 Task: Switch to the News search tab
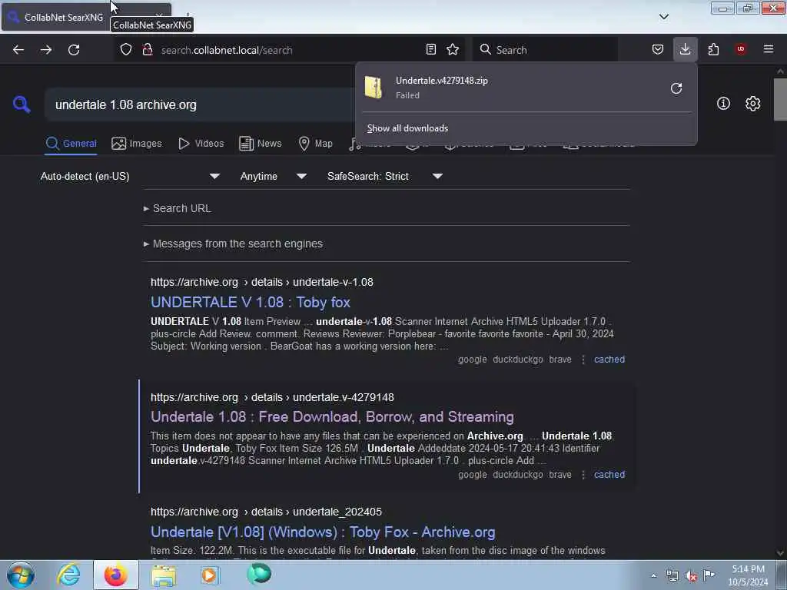261,144
